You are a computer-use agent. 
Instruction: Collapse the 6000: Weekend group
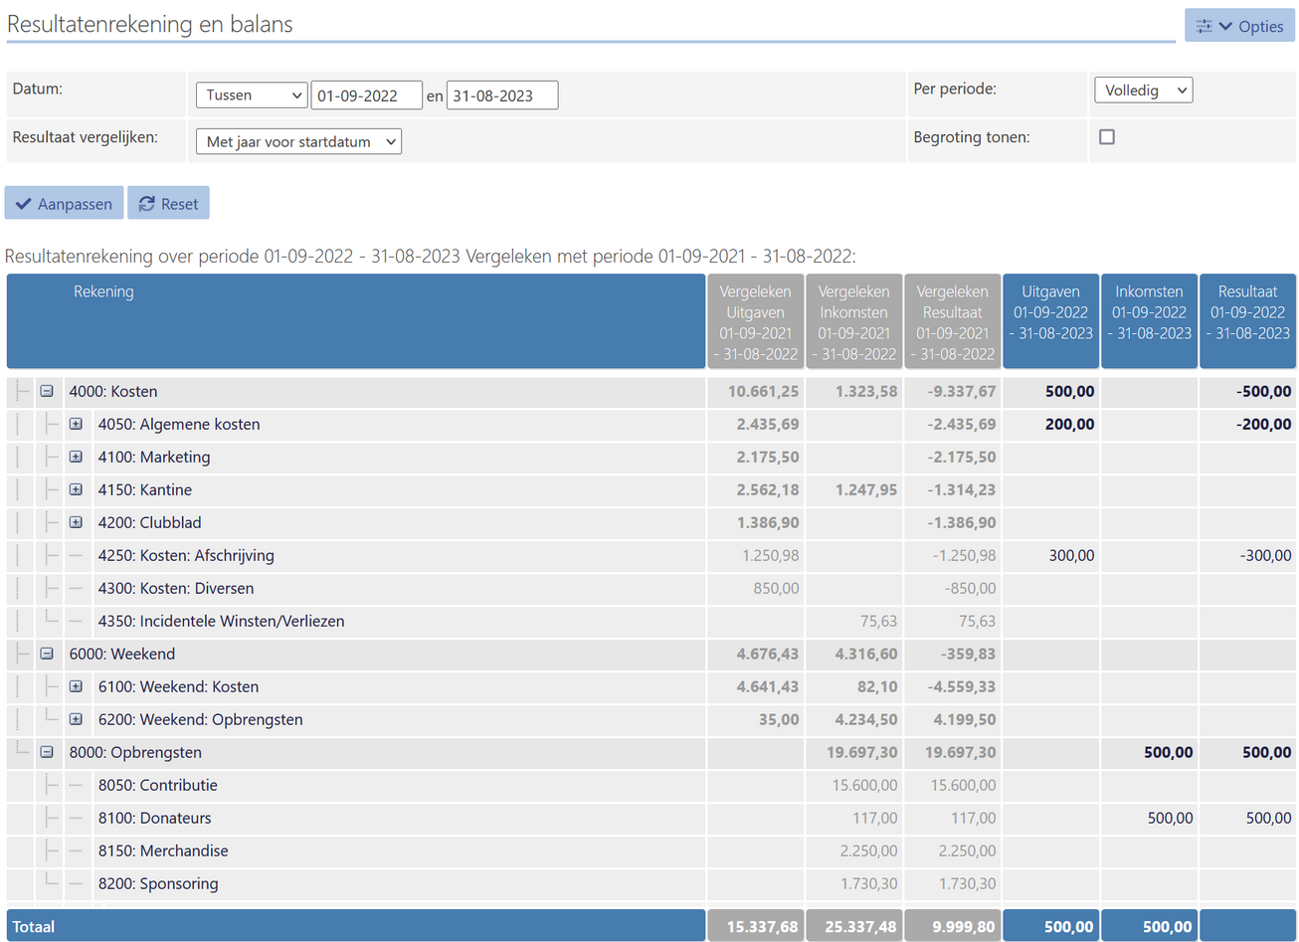click(47, 655)
